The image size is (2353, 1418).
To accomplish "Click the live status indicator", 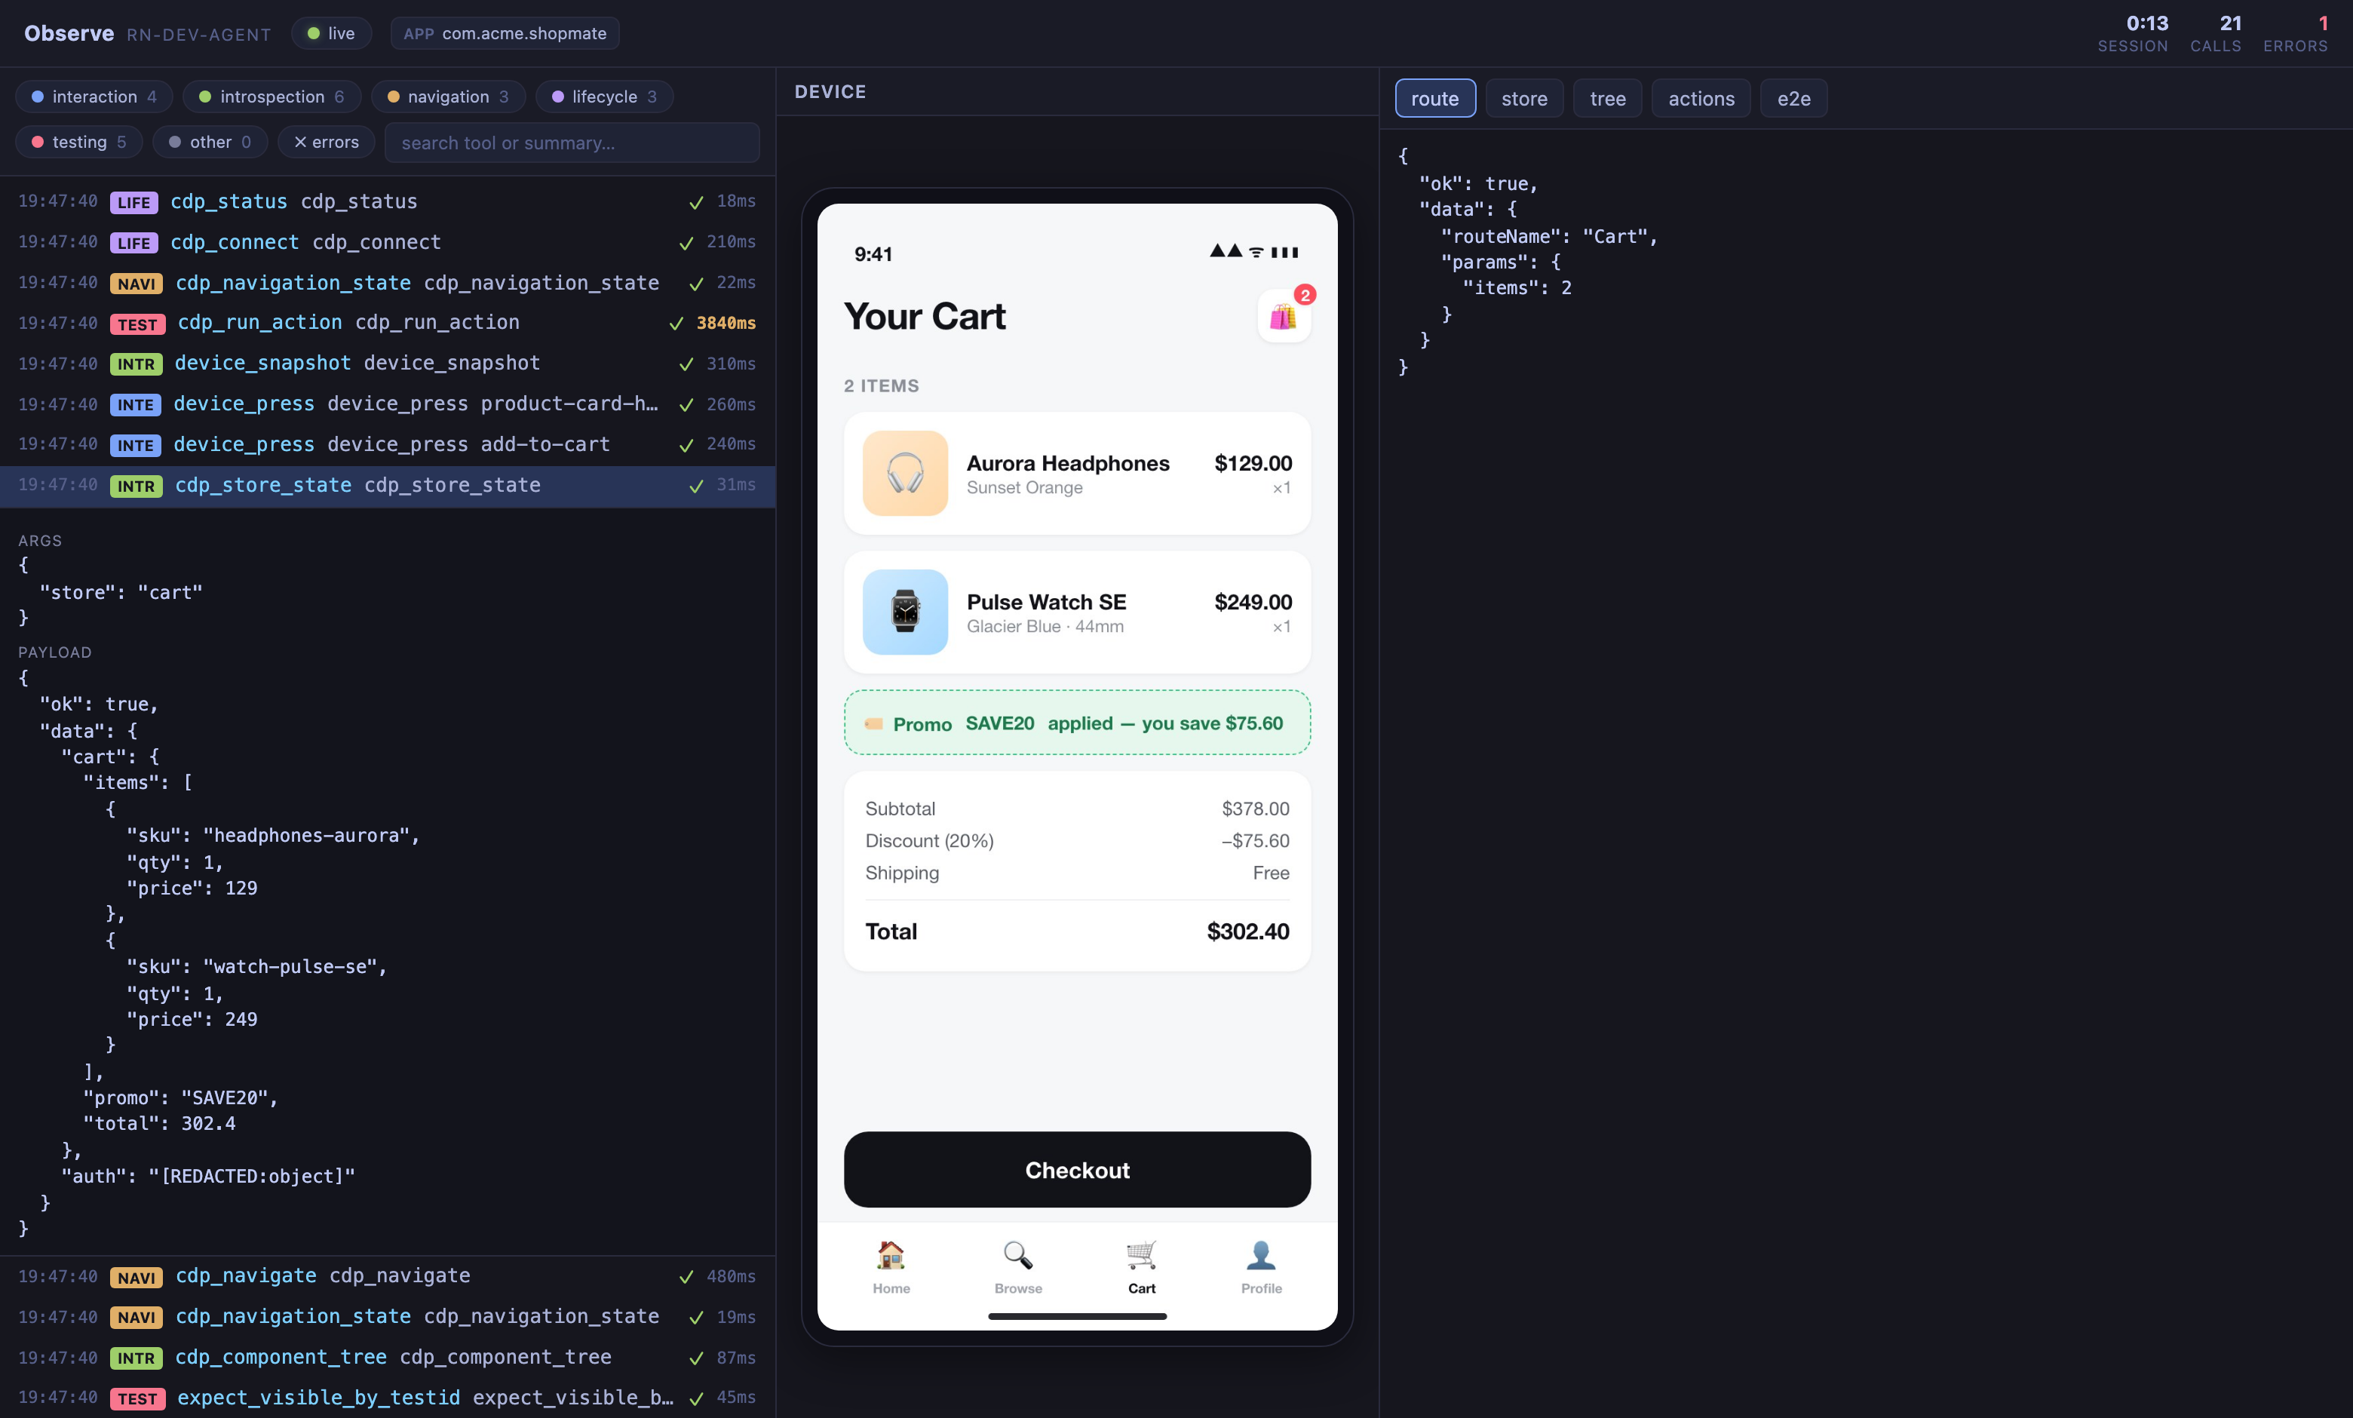I will tap(331, 33).
